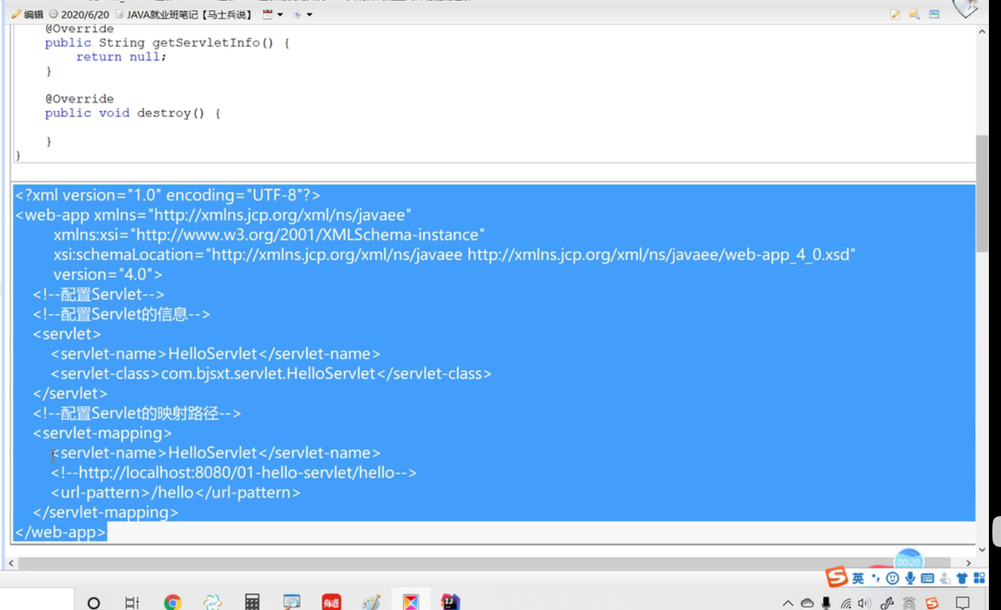Show hidden system tray icons
The image size is (1001, 610).
(788, 603)
